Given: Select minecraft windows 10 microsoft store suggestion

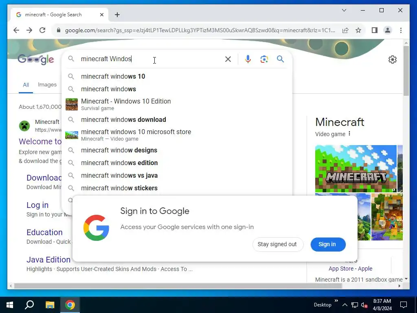Looking at the screenshot, I should point(177,135).
